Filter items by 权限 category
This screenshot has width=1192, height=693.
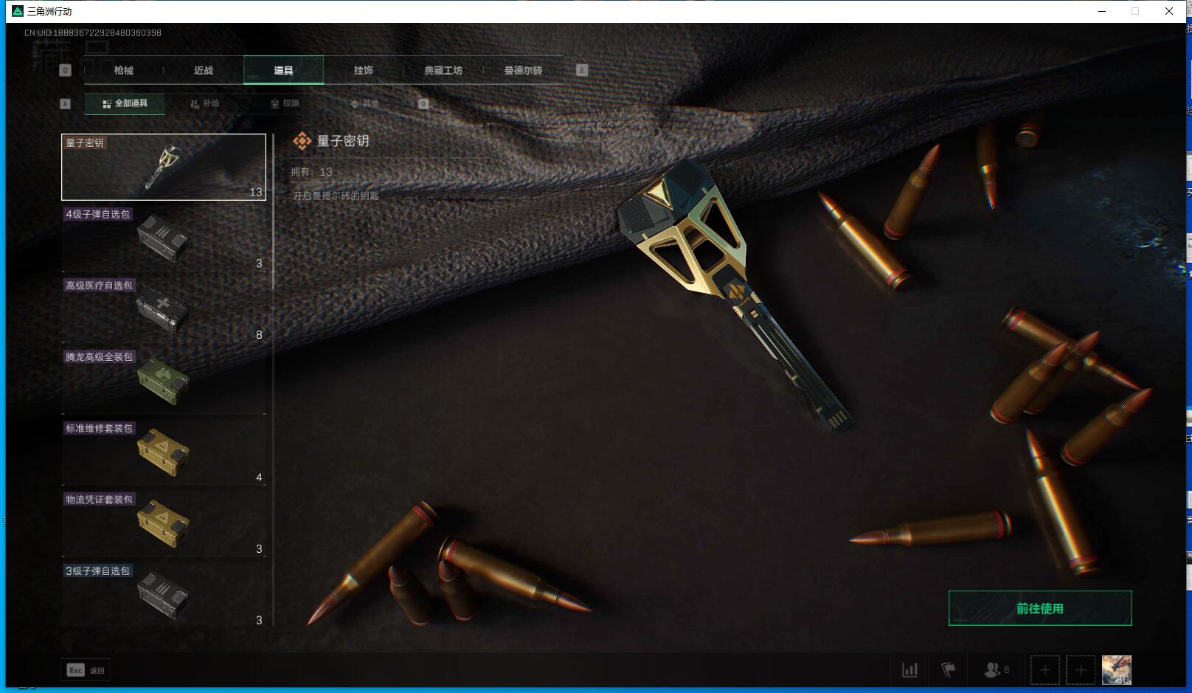coord(285,103)
